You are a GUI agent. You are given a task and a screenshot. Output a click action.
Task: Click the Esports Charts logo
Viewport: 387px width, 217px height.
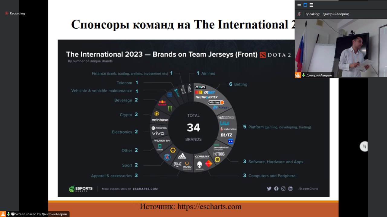coord(81,189)
